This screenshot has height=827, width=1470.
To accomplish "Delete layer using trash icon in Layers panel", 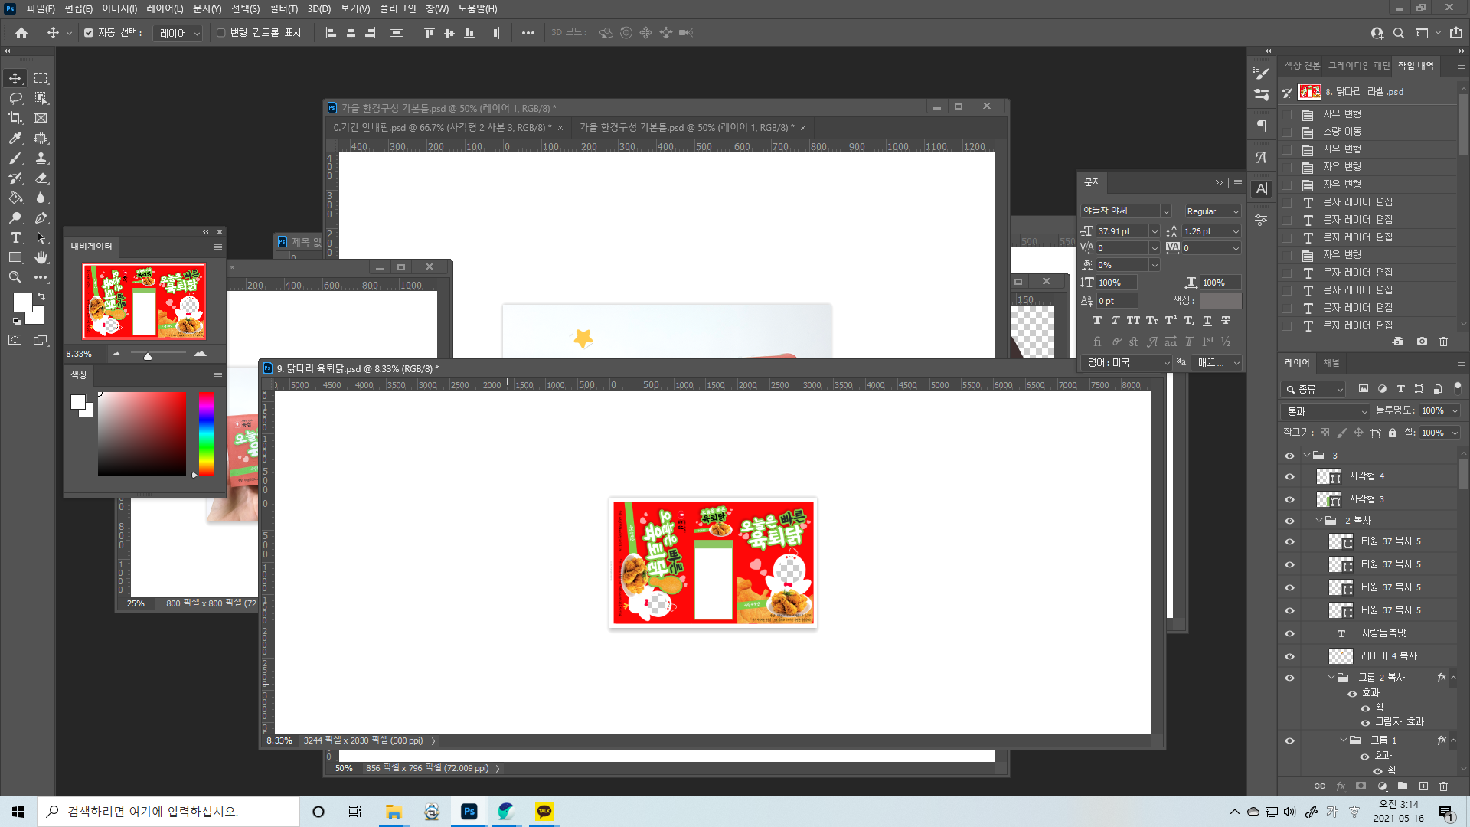I will click(1443, 786).
